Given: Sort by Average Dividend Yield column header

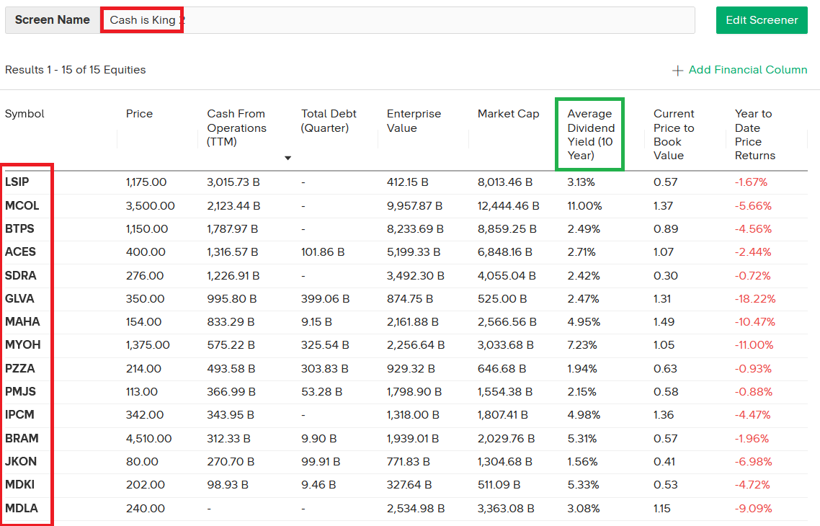Looking at the screenshot, I should (x=590, y=135).
